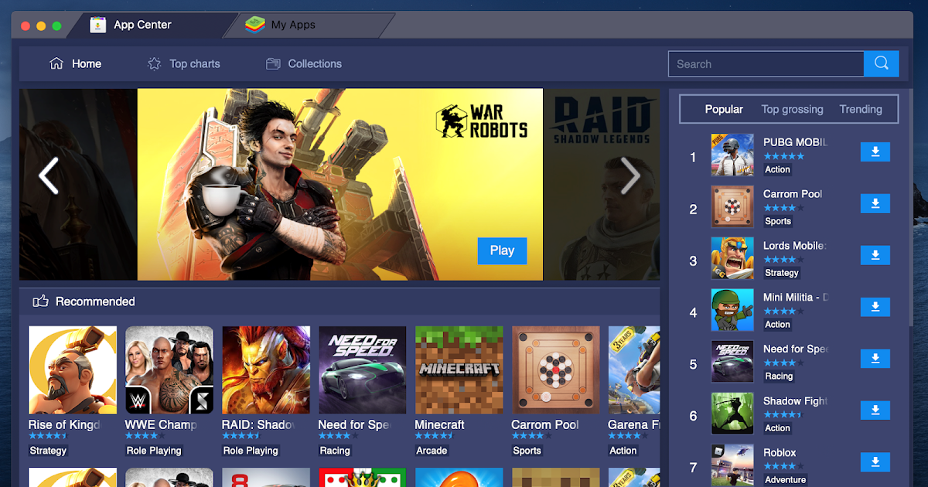Screen dimensions: 928x487
Task: Go back using the carousel left arrow
Action: 49,176
